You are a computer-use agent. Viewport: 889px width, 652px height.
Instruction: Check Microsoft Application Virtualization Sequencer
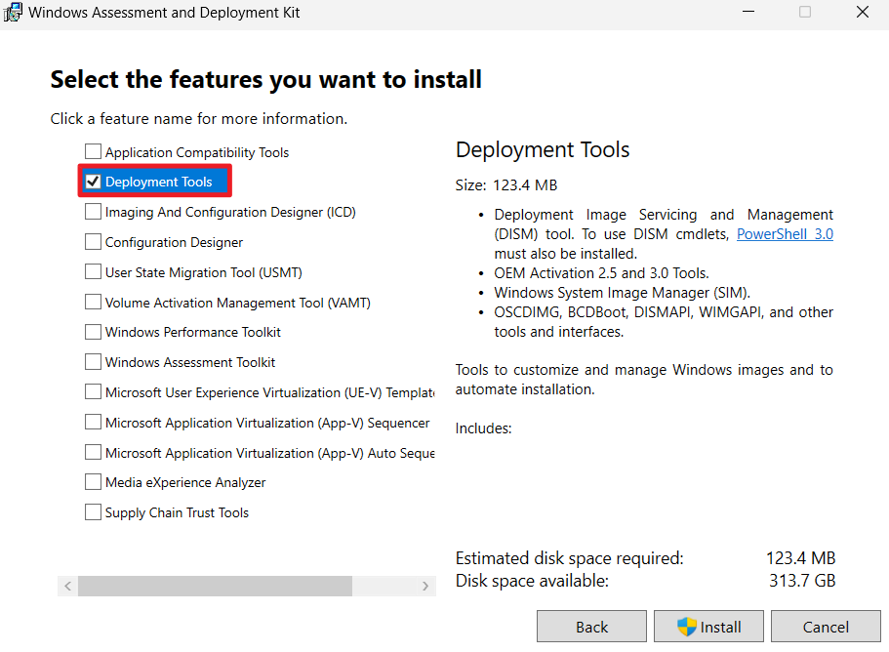click(x=93, y=422)
